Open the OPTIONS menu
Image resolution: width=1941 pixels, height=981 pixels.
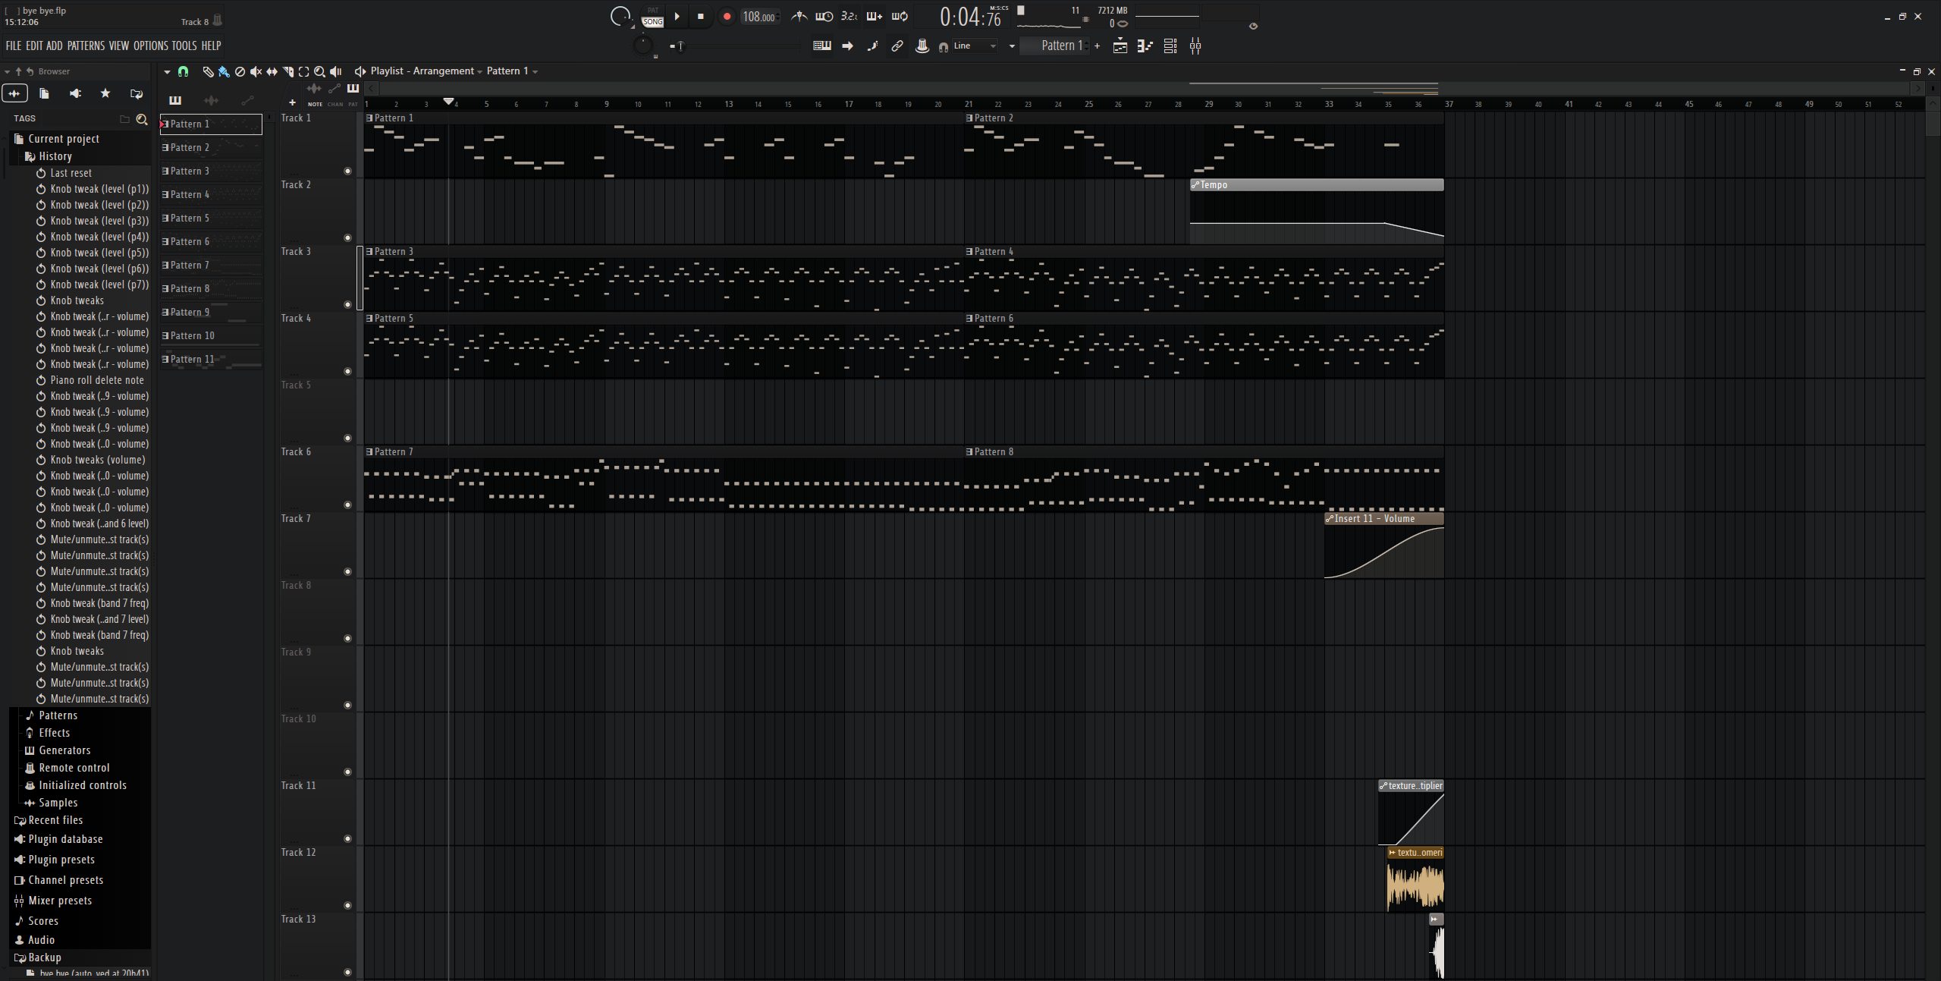pos(151,46)
